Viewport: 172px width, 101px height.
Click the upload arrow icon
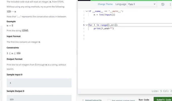(x=83, y=100)
